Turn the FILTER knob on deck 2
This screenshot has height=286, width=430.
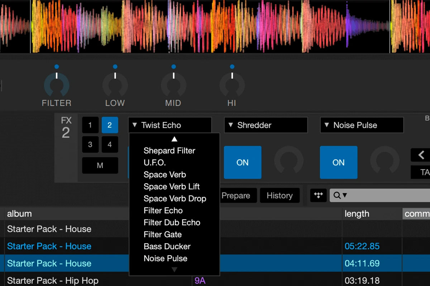[x=56, y=85]
